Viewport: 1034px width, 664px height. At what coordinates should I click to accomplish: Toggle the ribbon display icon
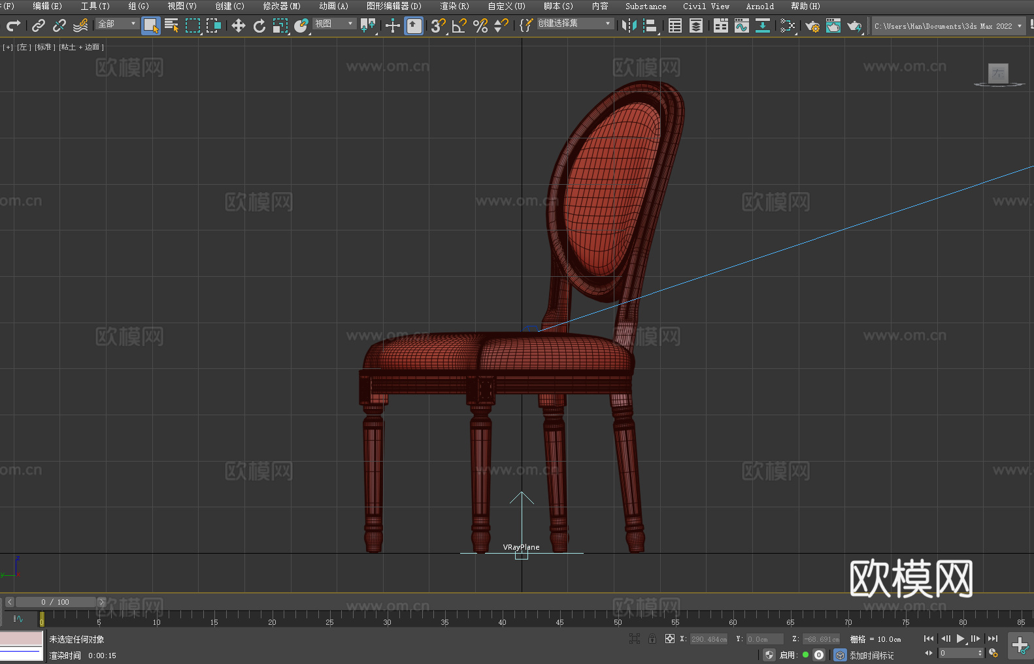point(721,25)
